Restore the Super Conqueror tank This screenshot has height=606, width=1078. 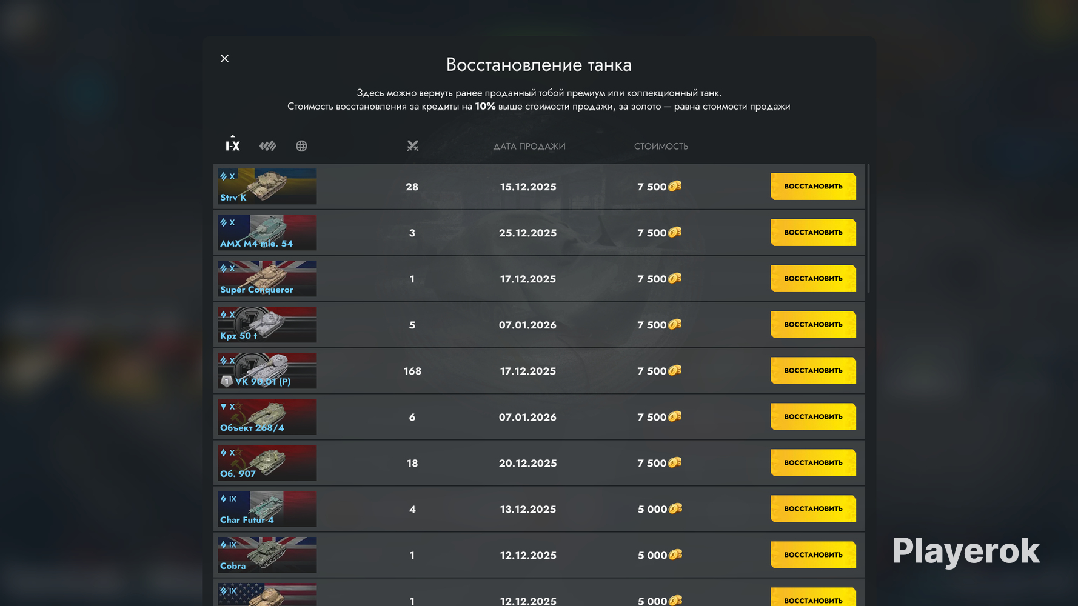[x=813, y=279]
